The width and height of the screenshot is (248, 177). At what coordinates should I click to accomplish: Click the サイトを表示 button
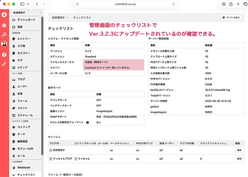coord(231,18)
